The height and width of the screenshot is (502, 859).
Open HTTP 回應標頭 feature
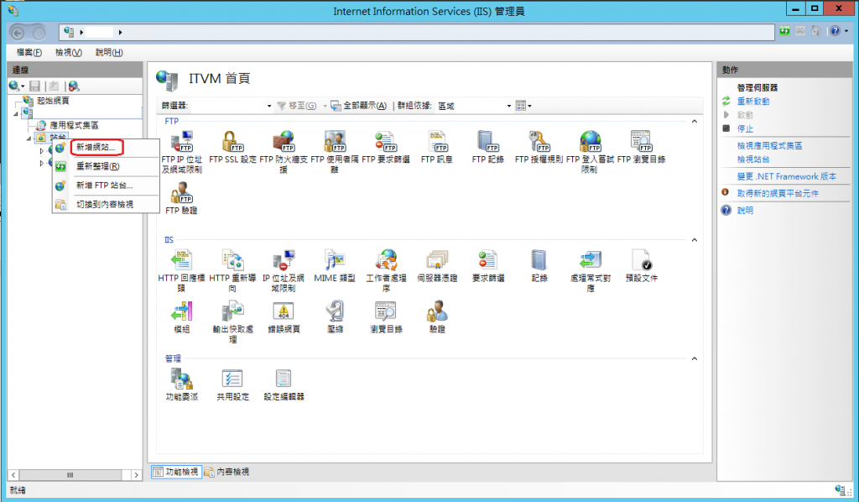[x=181, y=271]
